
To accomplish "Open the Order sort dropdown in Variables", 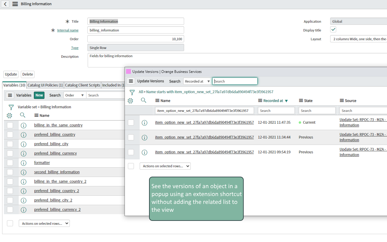I will (x=74, y=95).
